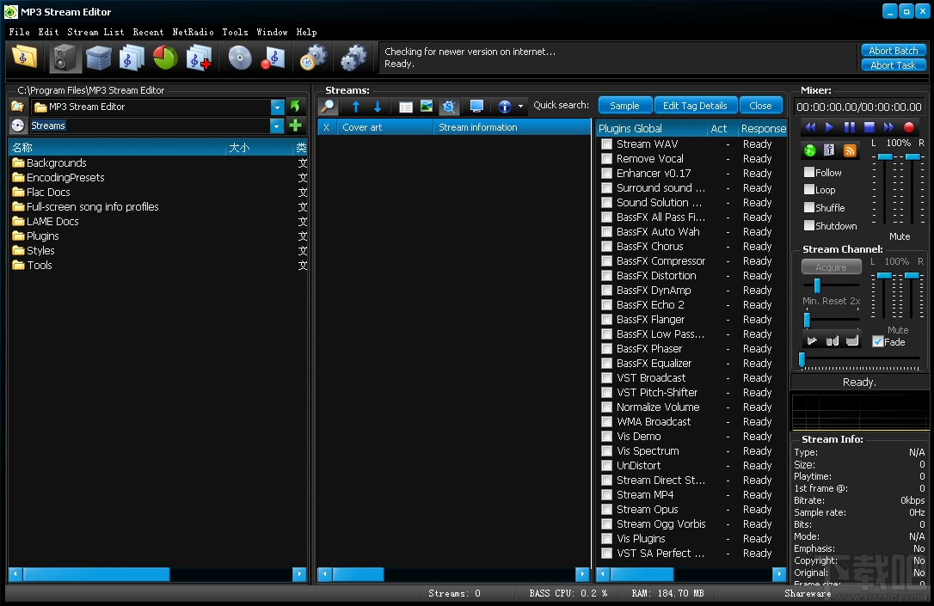Click the green plus add icon
The image size is (934, 606).
tap(295, 125)
